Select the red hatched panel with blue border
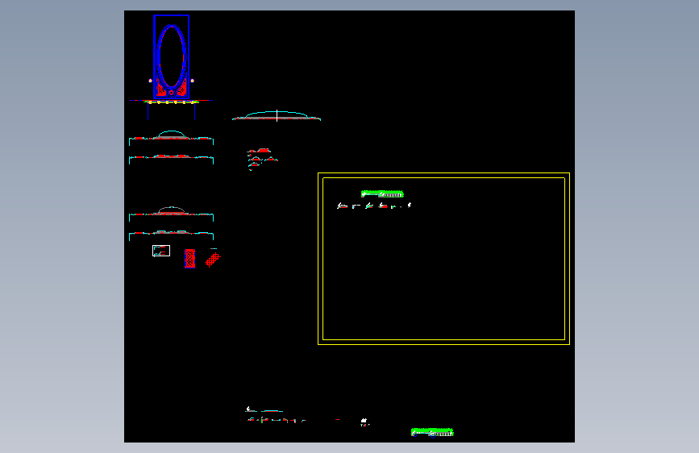The width and height of the screenshot is (699, 453). (x=190, y=259)
